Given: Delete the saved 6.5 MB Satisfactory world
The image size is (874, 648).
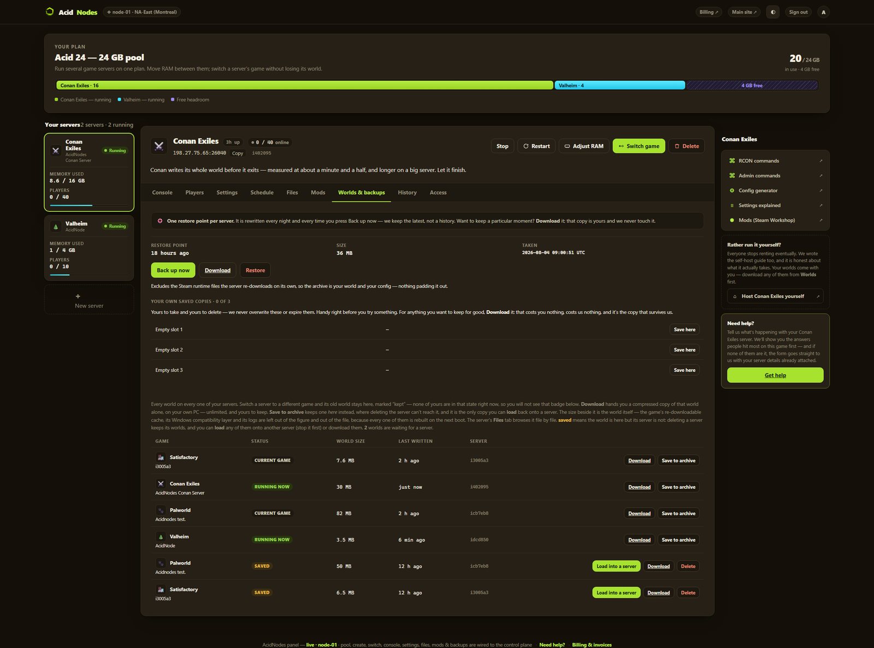Looking at the screenshot, I should [688, 593].
